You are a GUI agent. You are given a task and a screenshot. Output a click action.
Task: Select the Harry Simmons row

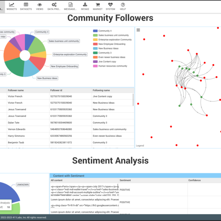click(x=67, y=136)
